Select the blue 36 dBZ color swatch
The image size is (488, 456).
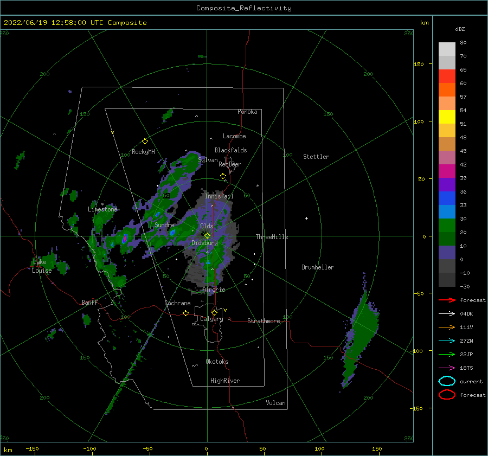pyautogui.click(x=447, y=198)
